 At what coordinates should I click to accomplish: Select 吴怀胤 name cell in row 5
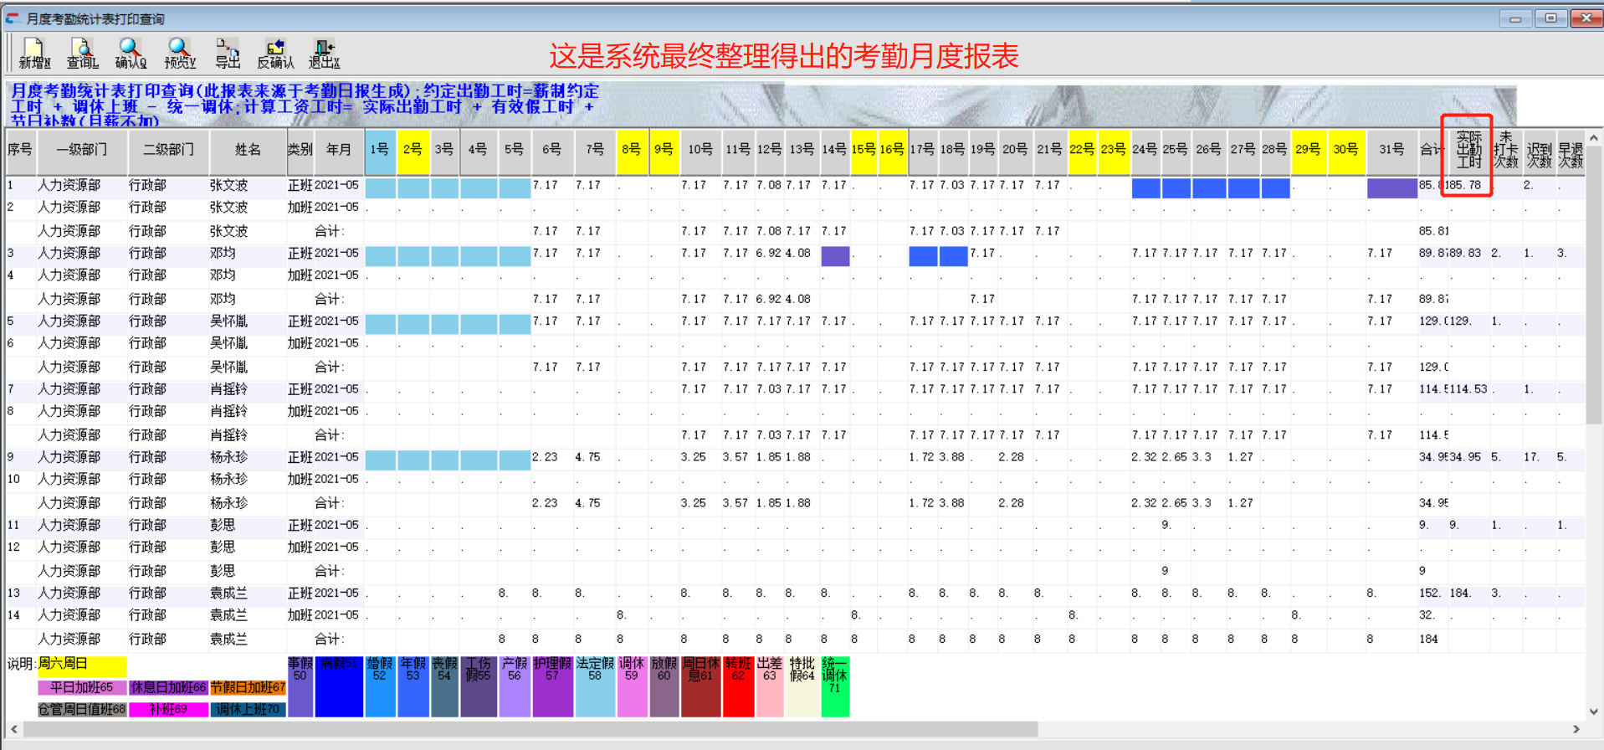click(x=228, y=321)
